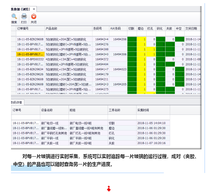The width and height of the screenshot is (213, 195).
Task: Click the red diamond icon below the text
Action: click(x=109, y=189)
